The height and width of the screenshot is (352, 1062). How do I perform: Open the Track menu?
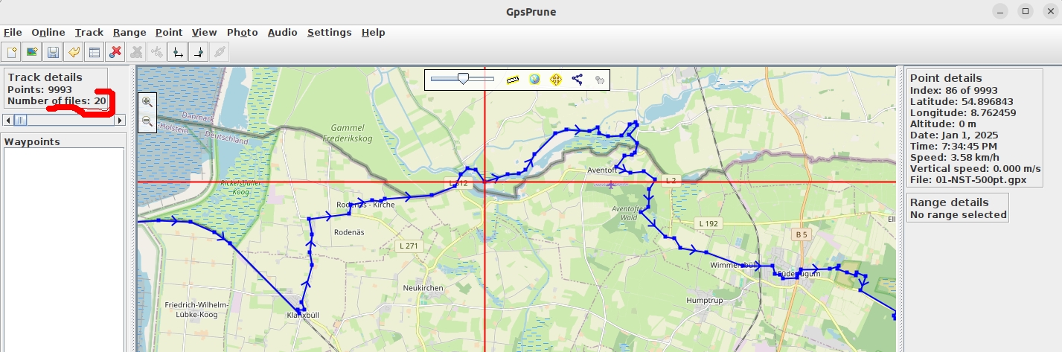pyautogui.click(x=89, y=32)
